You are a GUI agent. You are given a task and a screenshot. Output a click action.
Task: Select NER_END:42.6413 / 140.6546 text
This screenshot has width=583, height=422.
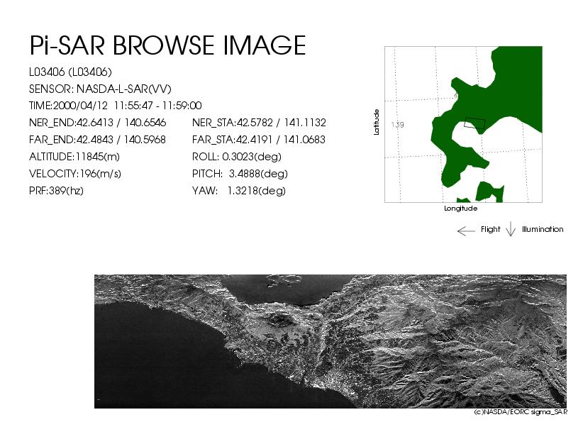point(97,123)
